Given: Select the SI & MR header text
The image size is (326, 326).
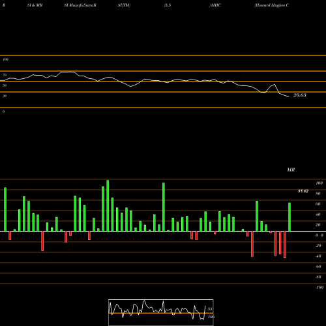Looking at the screenshot, I should tap(35, 5).
